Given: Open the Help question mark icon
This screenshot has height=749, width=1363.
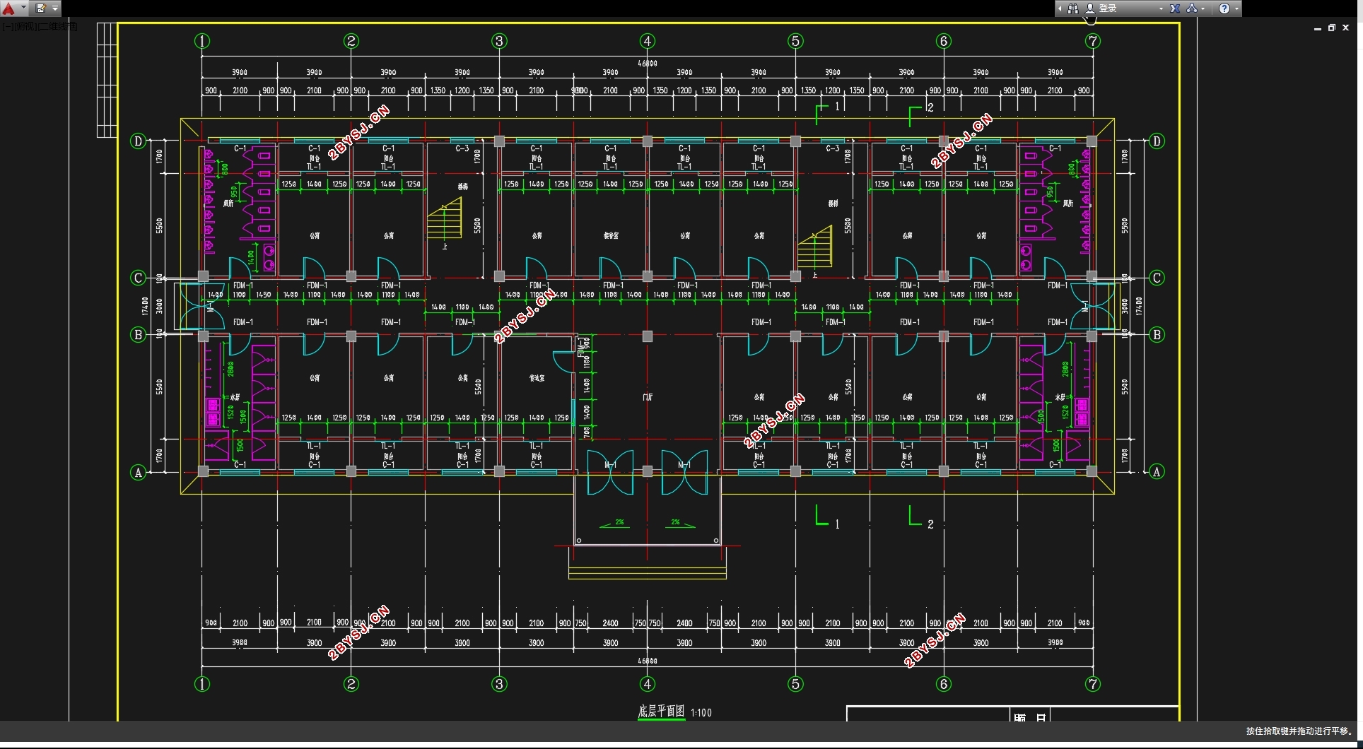Looking at the screenshot, I should click(1224, 8).
